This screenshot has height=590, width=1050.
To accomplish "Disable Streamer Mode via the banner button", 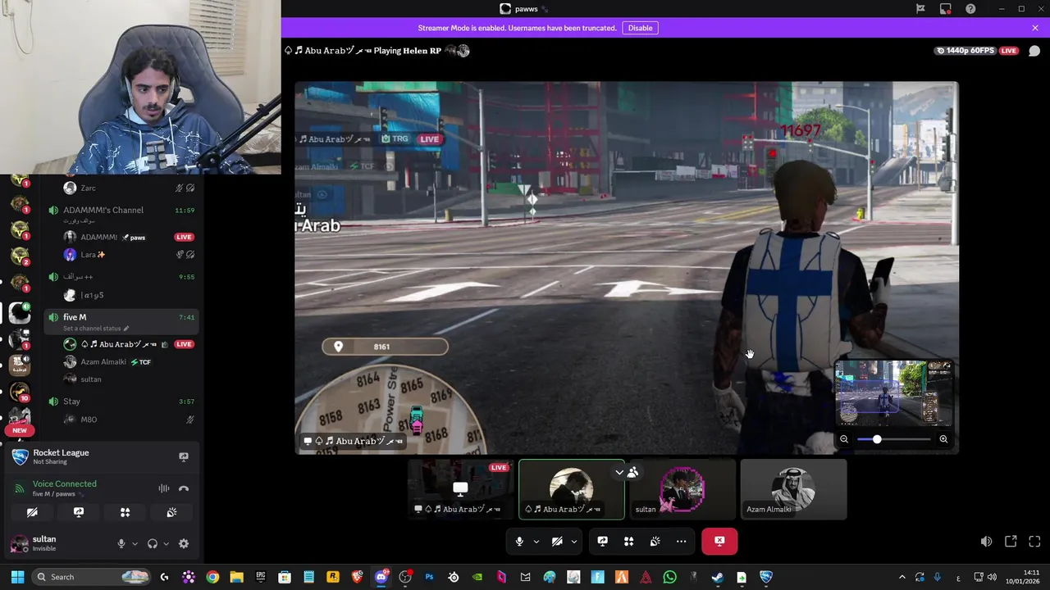I will 640,28.
